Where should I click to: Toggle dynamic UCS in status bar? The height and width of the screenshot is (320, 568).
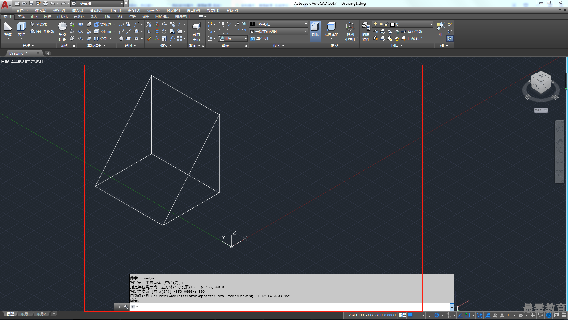(480, 315)
